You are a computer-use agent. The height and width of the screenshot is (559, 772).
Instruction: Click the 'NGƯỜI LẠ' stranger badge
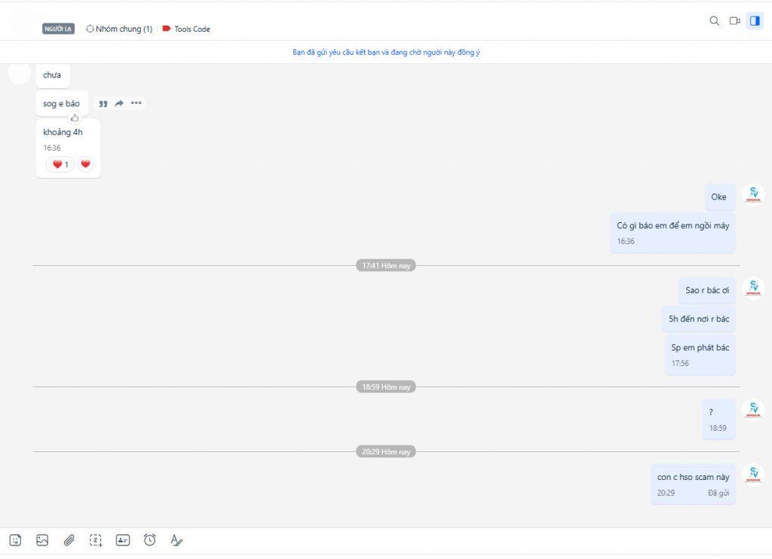[x=58, y=29]
